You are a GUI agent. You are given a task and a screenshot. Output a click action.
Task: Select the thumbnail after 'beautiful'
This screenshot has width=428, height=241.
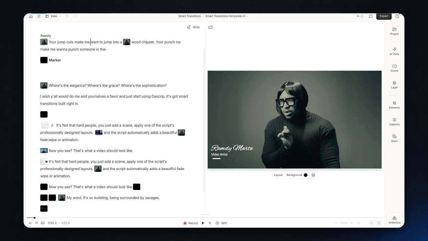pyautogui.click(x=181, y=132)
